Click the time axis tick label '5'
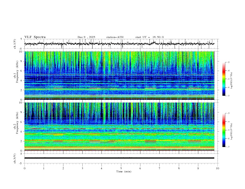This screenshot has height=189, width=245. (x=121, y=168)
